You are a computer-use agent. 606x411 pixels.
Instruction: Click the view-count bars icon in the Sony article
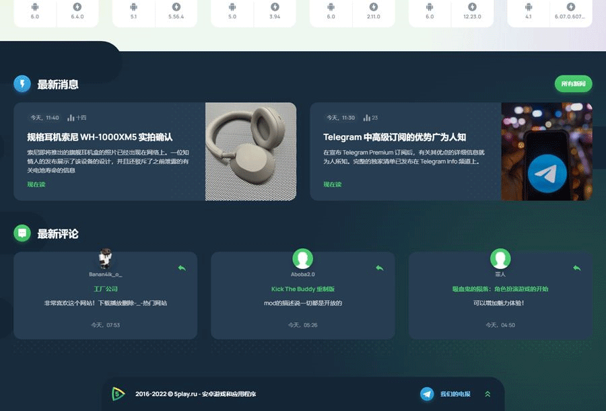[71, 118]
